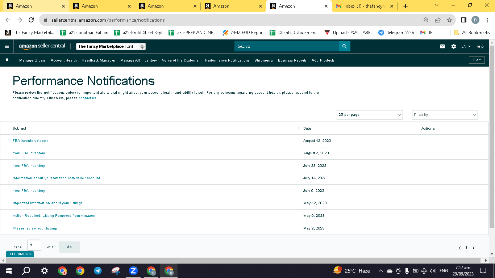Open Please review your listings notification
Image resolution: width=495 pixels, height=278 pixels.
(35, 228)
